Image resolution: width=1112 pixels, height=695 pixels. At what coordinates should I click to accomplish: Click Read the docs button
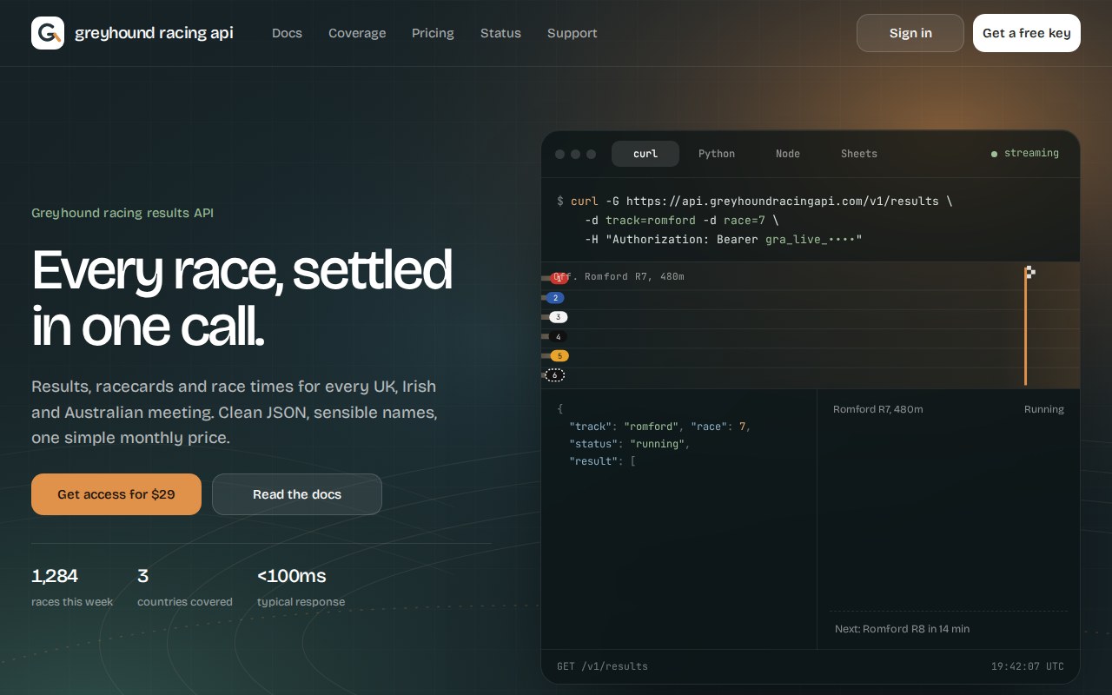point(297,494)
